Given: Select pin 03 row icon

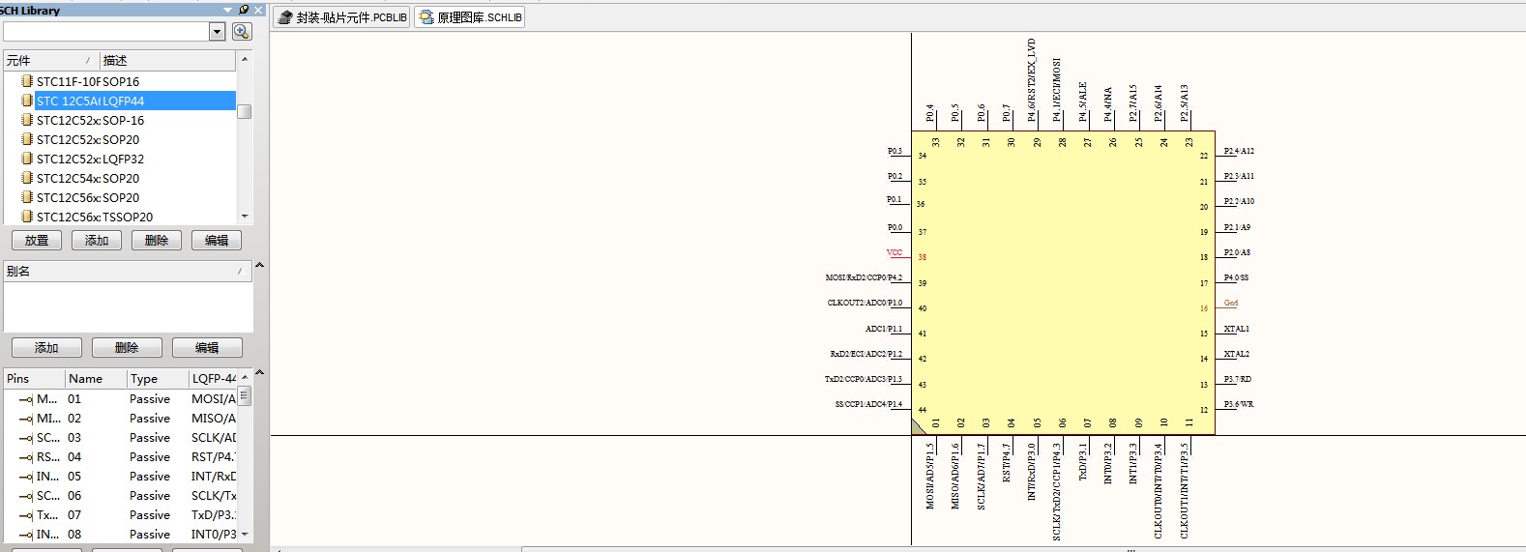Looking at the screenshot, I should pyautogui.click(x=26, y=438).
